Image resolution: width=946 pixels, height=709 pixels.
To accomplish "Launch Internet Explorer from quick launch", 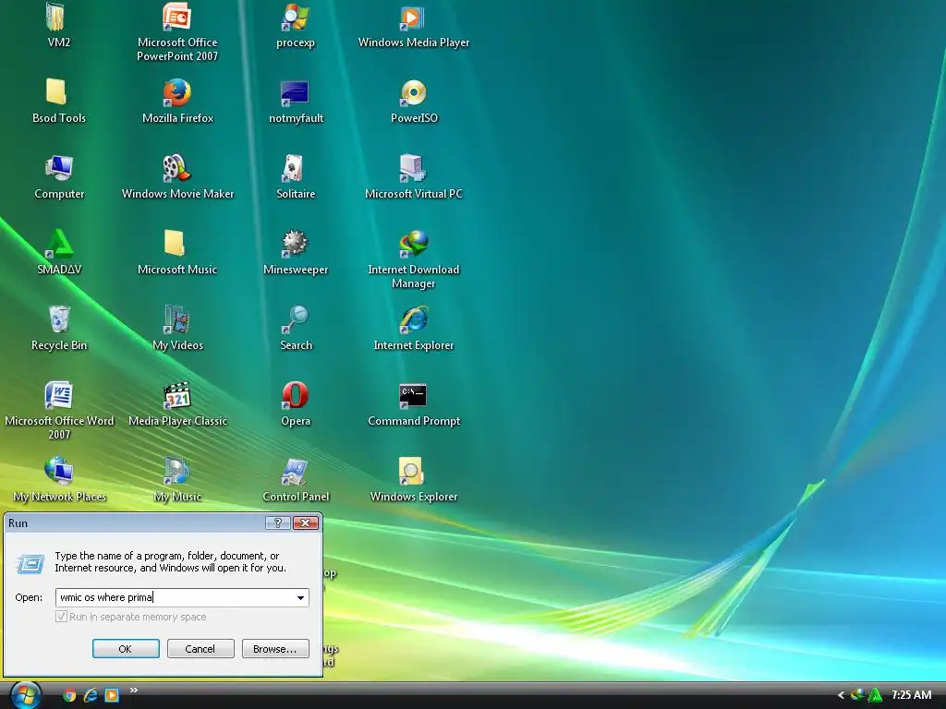I will (x=91, y=696).
